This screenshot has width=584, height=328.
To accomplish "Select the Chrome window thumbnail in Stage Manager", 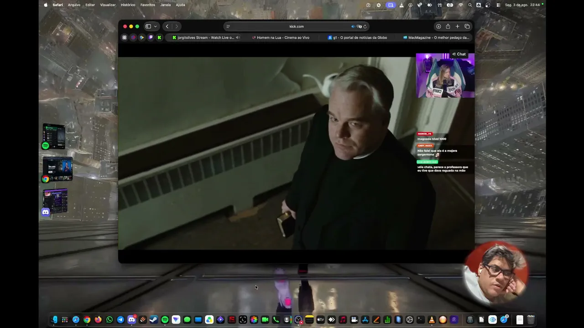I will pyautogui.click(x=57, y=169).
